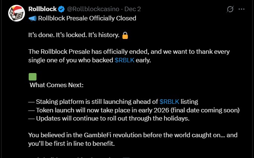Open $RBLK cashtag in the thank-you sentence
The image size is (254, 158).
tap(124, 60)
